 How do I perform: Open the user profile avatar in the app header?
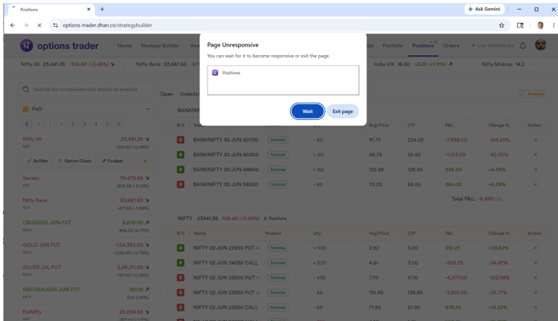(540, 45)
